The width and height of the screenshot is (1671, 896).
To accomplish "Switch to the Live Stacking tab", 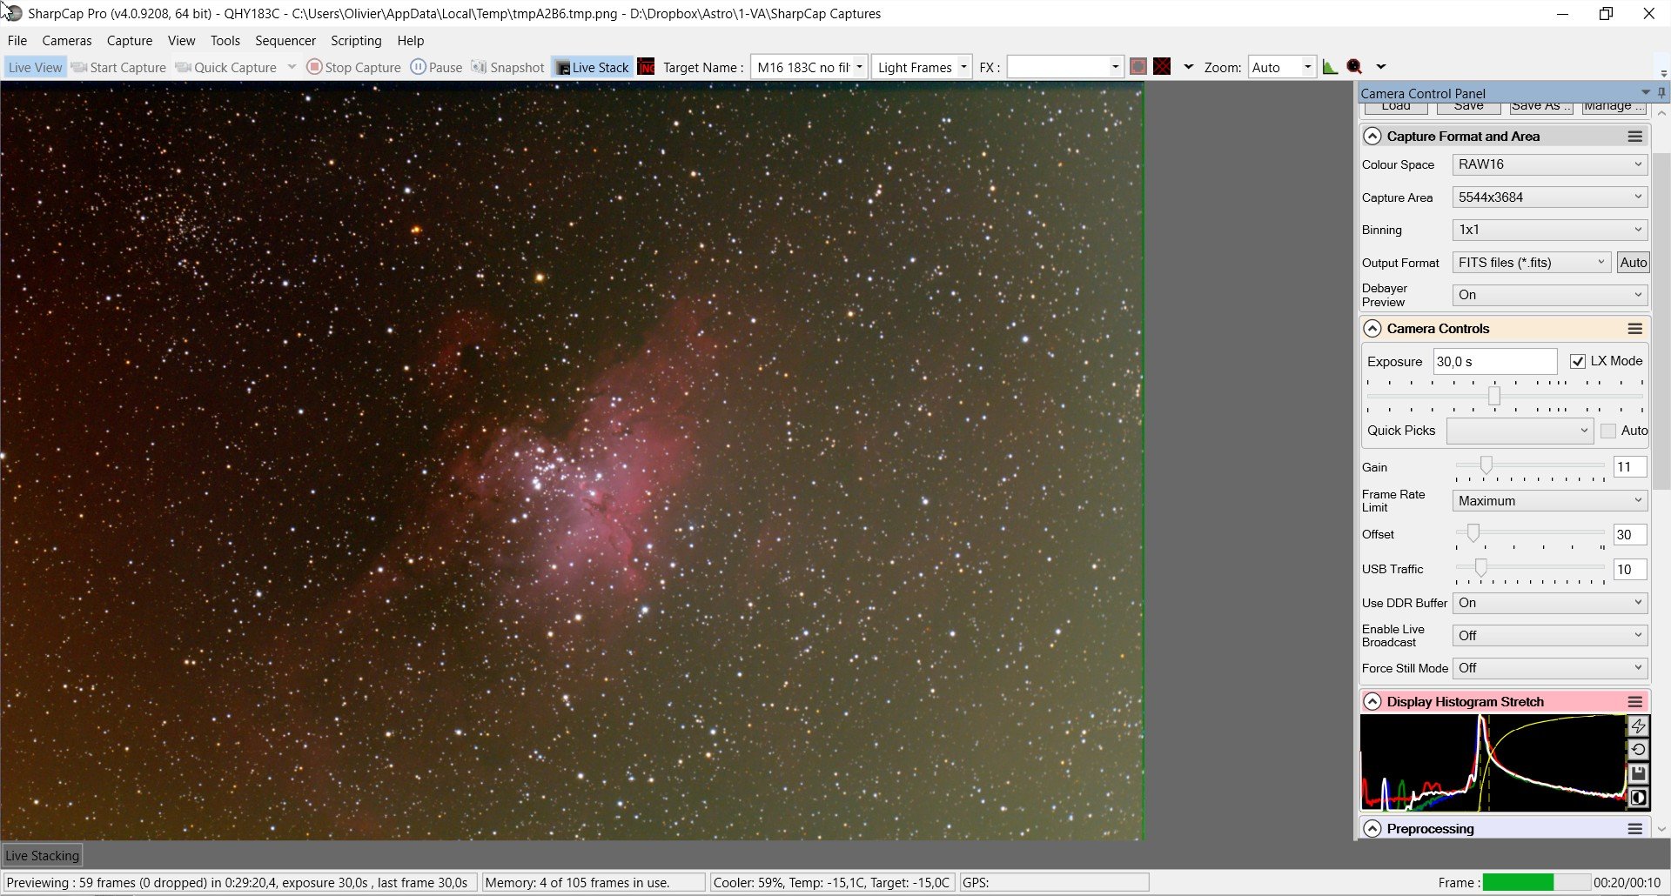I will coord(42,855).
